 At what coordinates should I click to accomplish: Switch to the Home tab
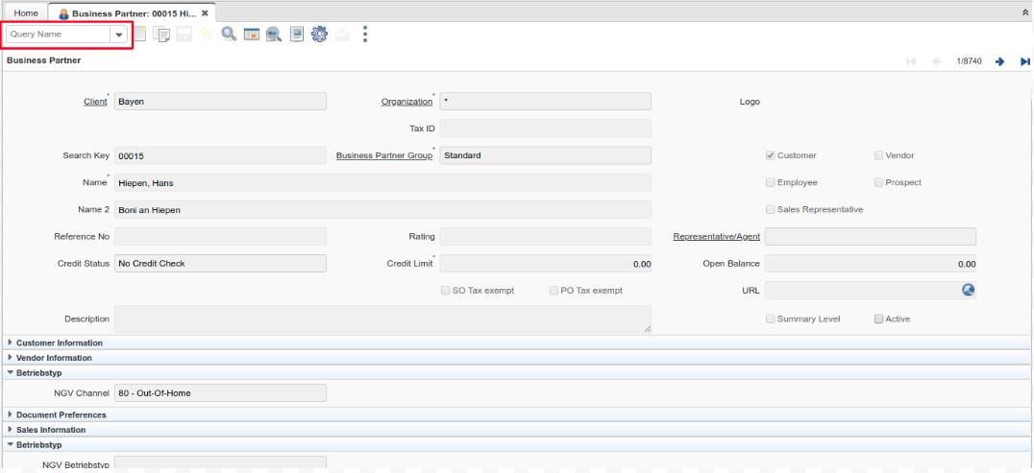pyautogui.click(x=26, y=13)
